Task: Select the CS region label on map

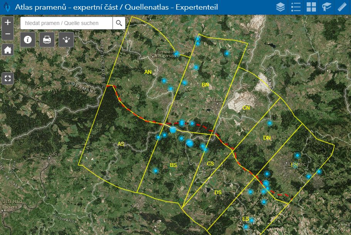Action: click(210, 163)
